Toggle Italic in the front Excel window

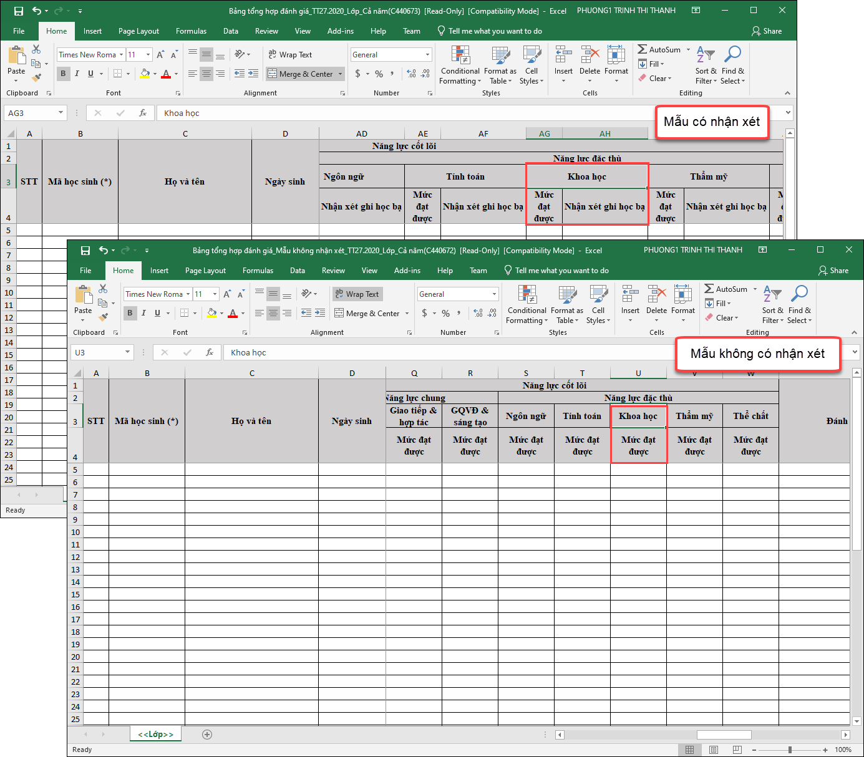(x=143, y=313)
